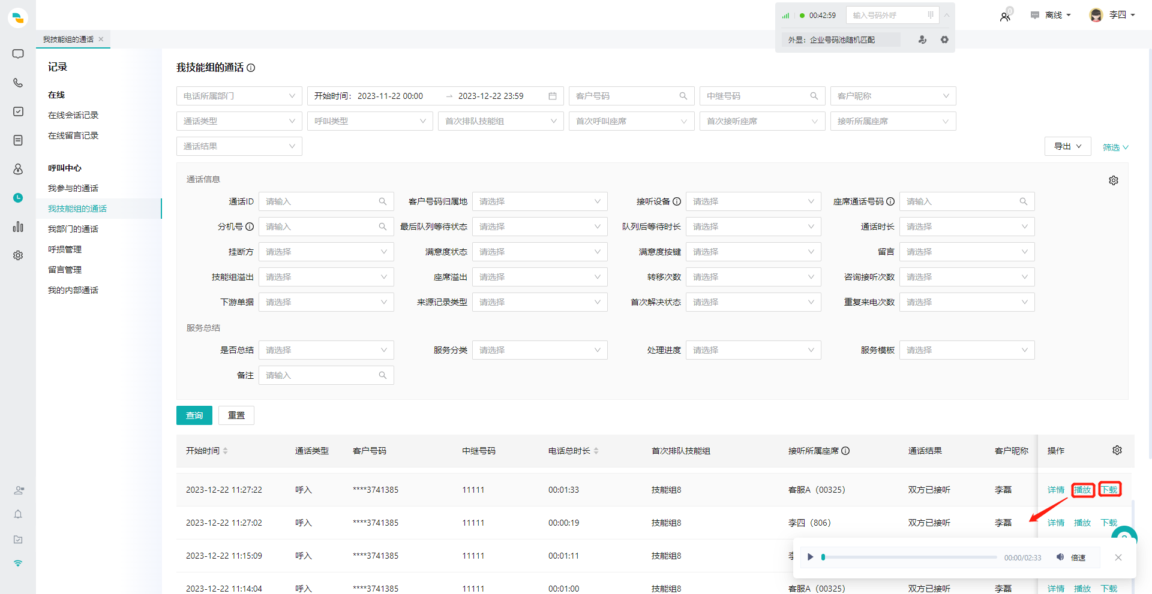The image size is (1152, 594).
Task: Open 在线留言记录 in sidebar
Action: [73, 135]
